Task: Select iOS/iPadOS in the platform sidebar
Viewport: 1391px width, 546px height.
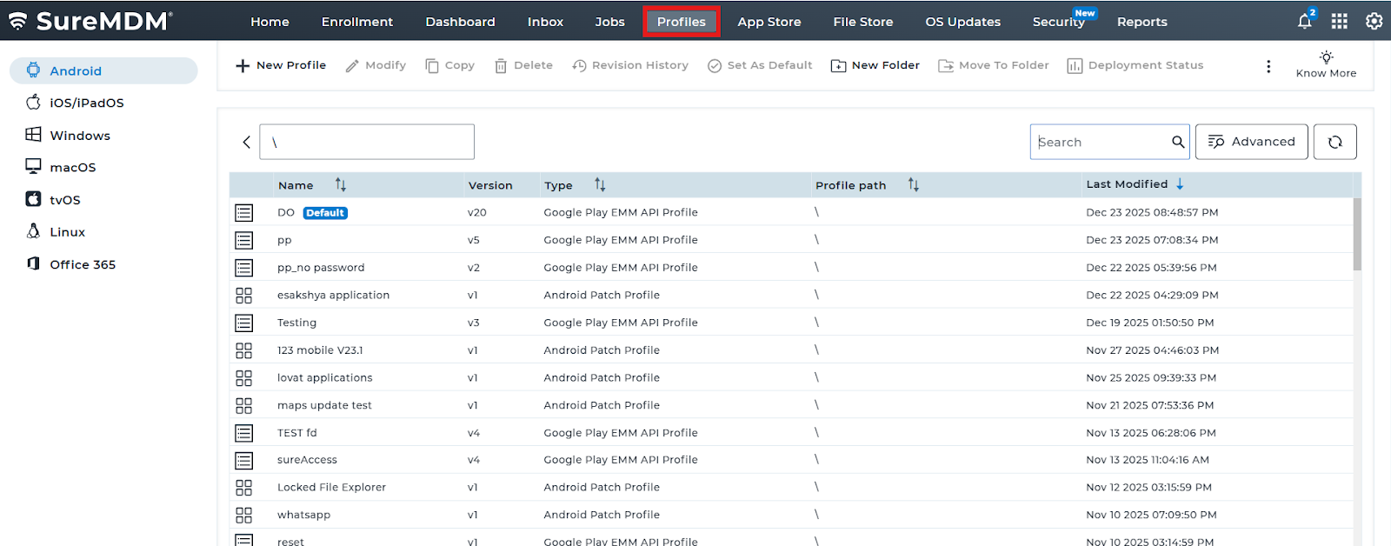Action: [86, 103]
